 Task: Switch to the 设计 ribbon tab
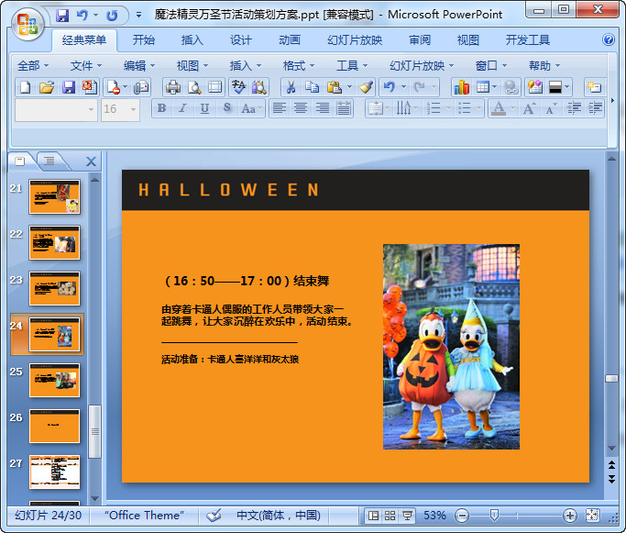click(241, 40)
